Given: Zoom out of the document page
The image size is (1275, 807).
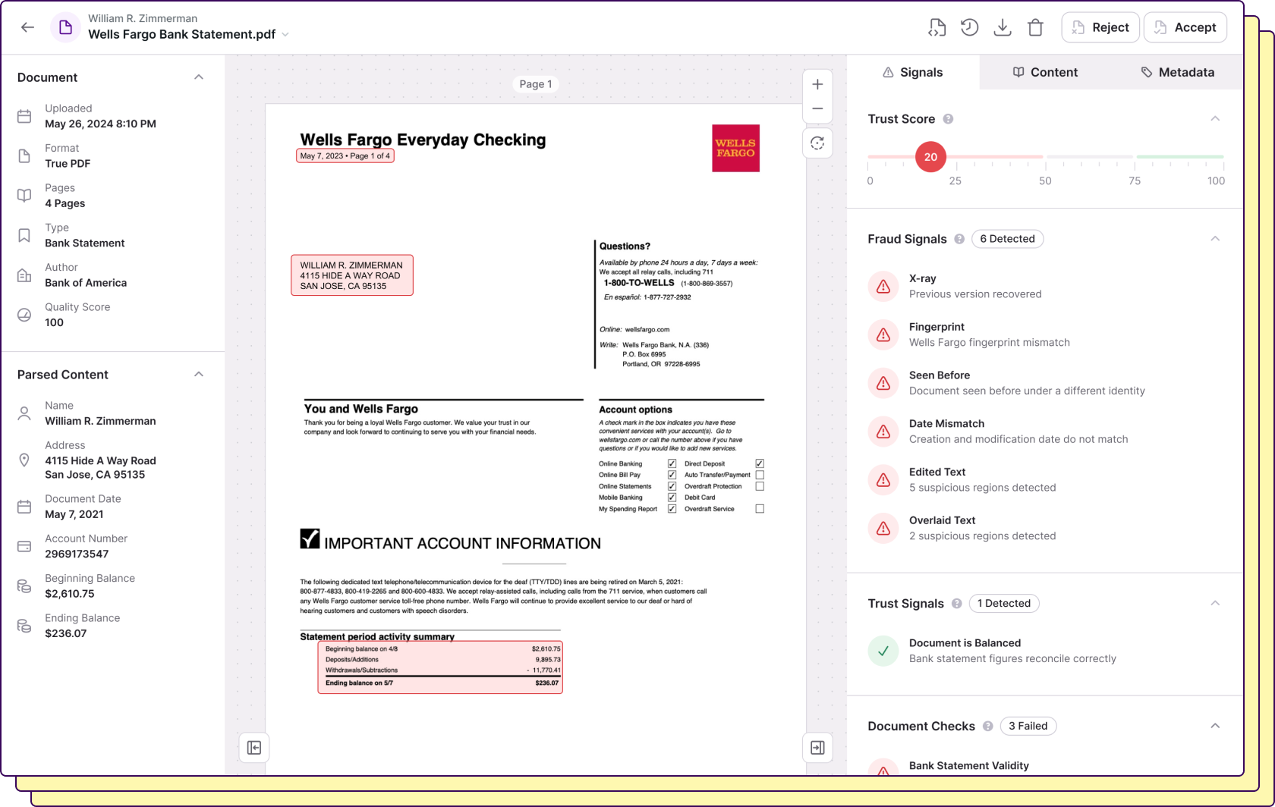Looking at the screenshot, I should tap(817, 108).
